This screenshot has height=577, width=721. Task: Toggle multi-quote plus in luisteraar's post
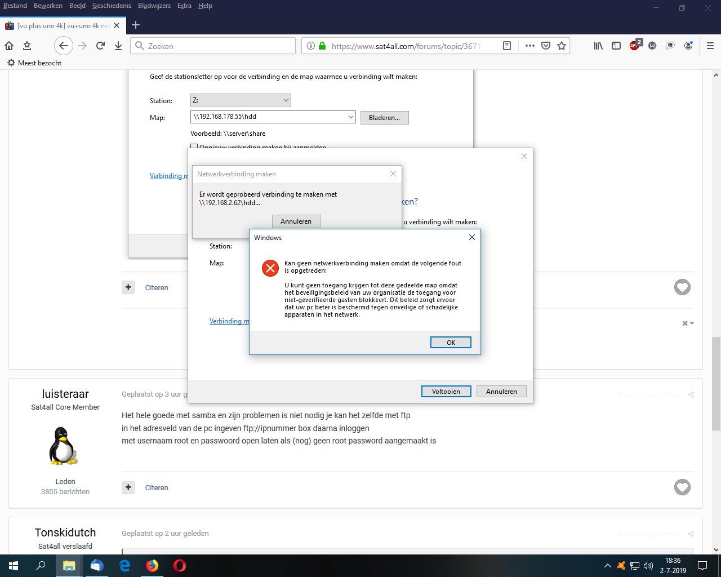[x=128, y=487]
